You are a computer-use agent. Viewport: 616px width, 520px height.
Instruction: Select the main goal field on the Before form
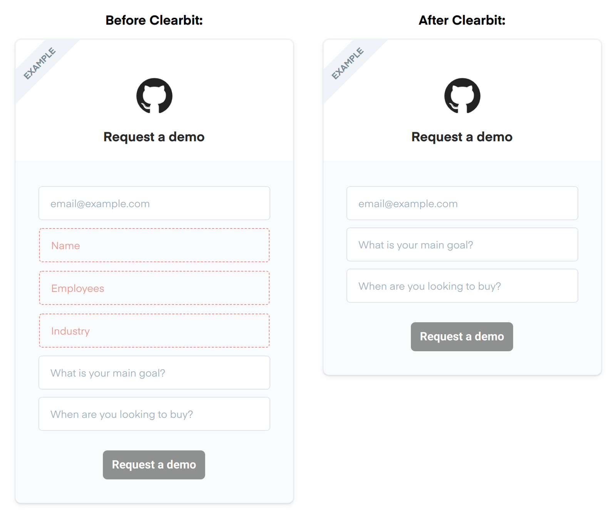point(154,373)
